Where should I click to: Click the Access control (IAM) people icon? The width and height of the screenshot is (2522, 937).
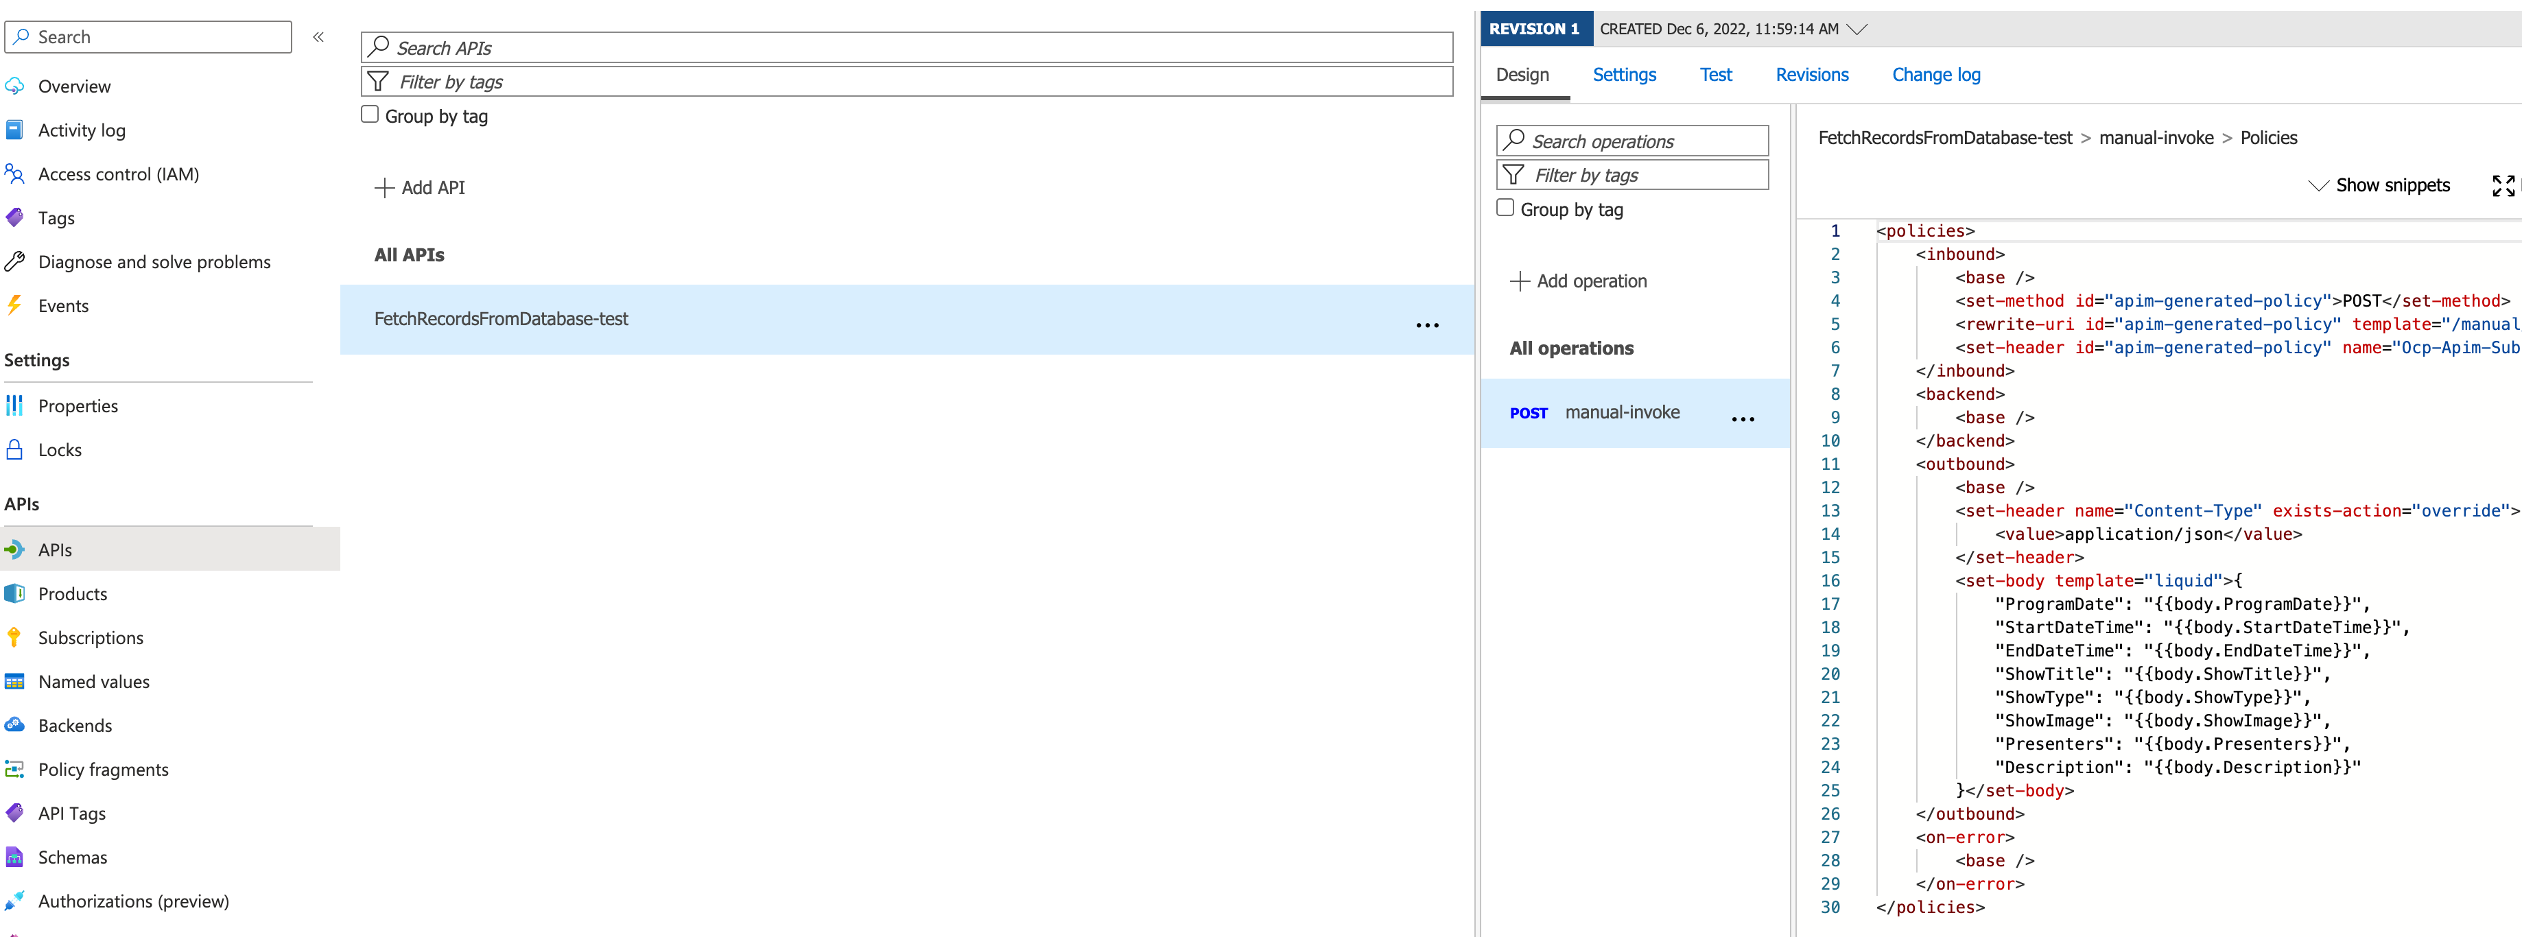14,174
